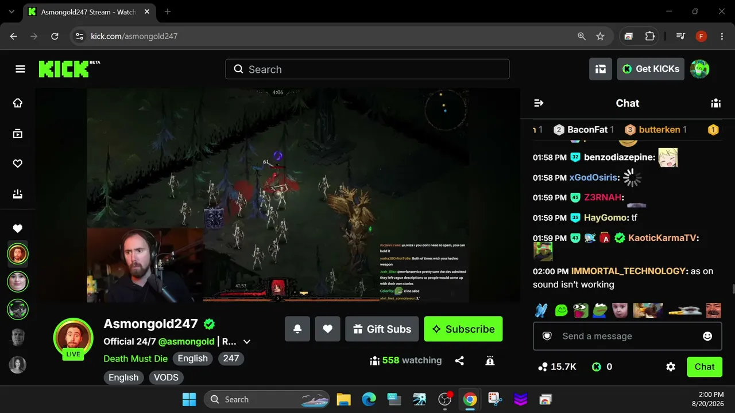Open the user profile avatar menu
The height and width of the screenshot is (413, 735).
point(699,69)
